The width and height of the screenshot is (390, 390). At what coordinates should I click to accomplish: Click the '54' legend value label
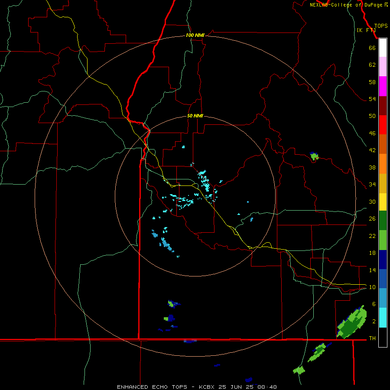372,99
